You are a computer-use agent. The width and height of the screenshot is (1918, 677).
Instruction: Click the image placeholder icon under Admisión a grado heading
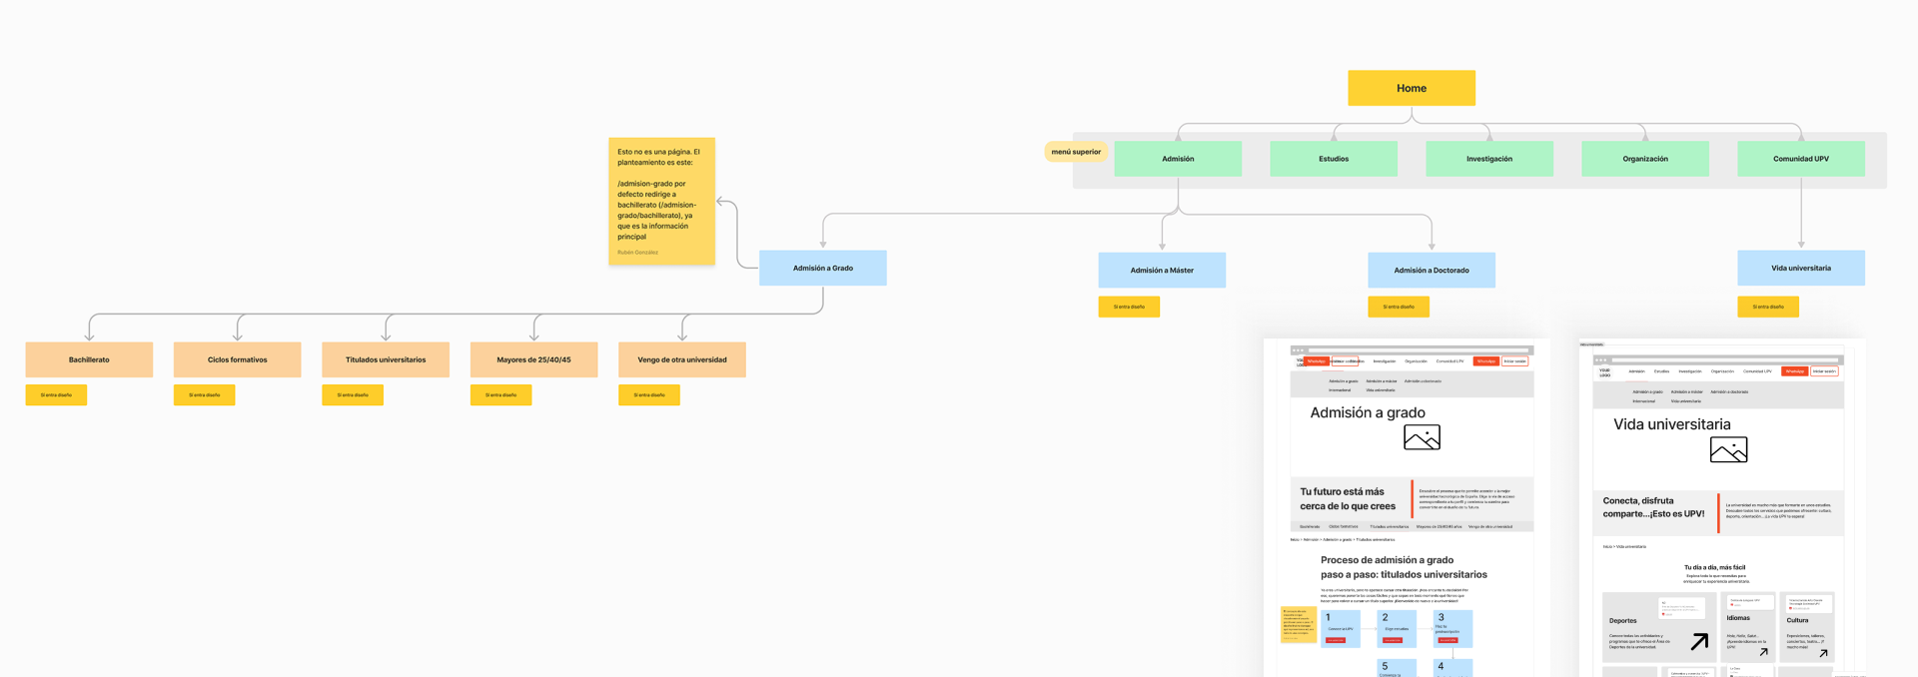(1422, 437)
